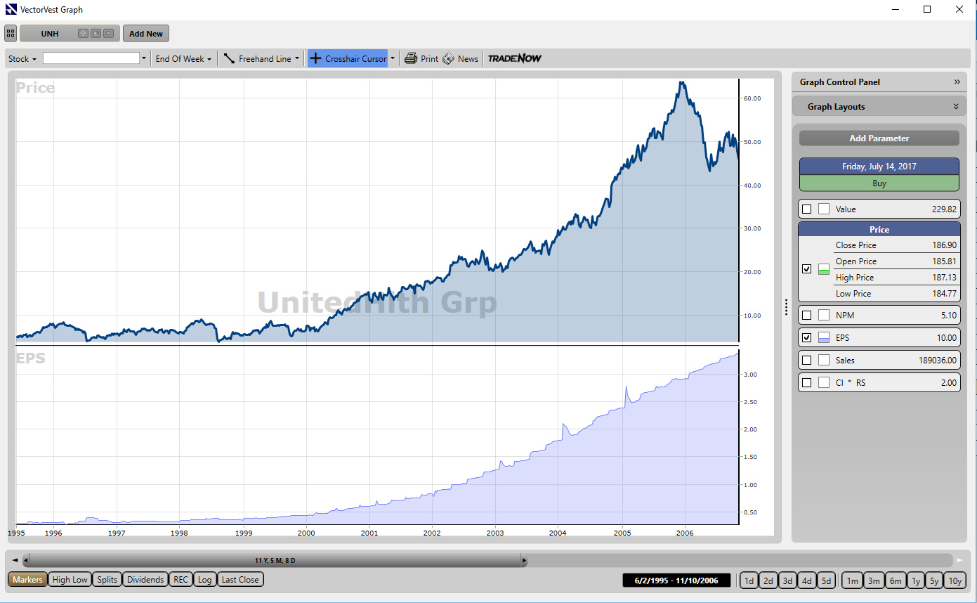Click the grid layout icon beside UNH tab
The height and width of the screenshot is (603, 977).
11,34
